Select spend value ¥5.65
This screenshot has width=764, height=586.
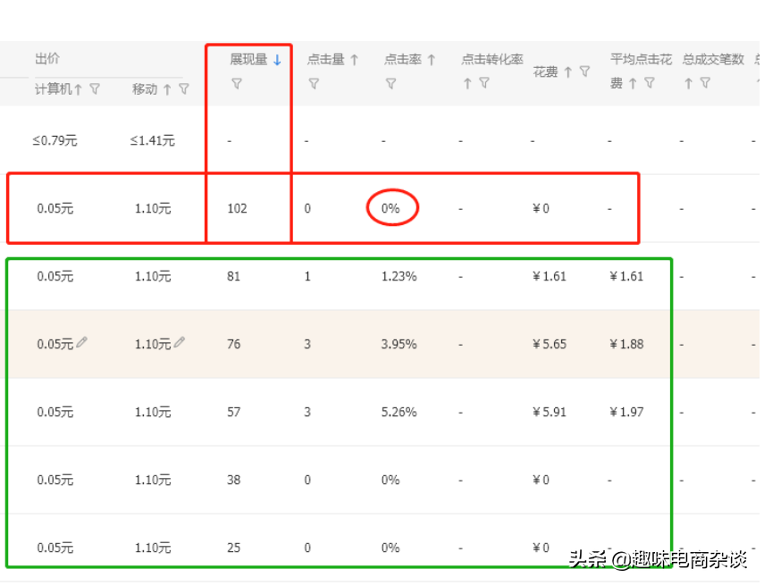tap(550, 344)
